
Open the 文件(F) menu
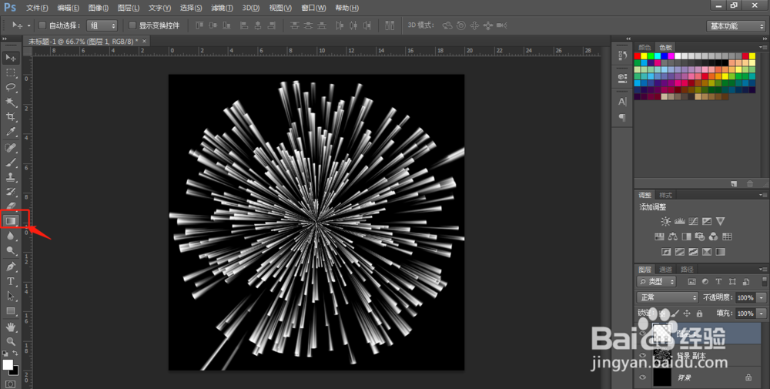coord(37,8)
